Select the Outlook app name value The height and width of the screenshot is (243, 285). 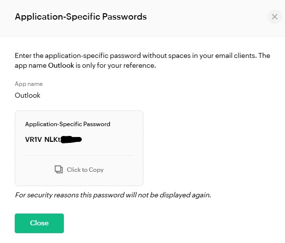pyautogui.click(x=28, y=95)
